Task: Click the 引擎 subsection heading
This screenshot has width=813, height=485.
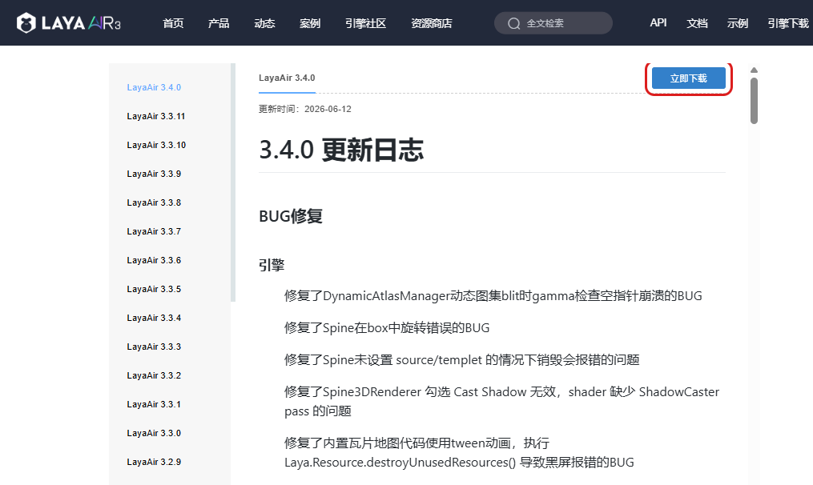Action: coord(272,265)
